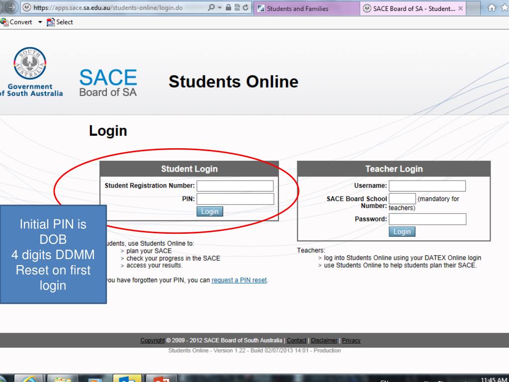Click the security lock icon in address bar
The height and width of the screenshot is (382, 509).
(x=228, y=7)
